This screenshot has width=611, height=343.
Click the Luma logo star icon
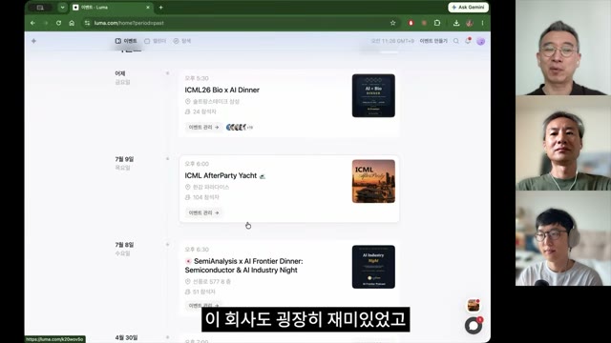tap(34, 41)
